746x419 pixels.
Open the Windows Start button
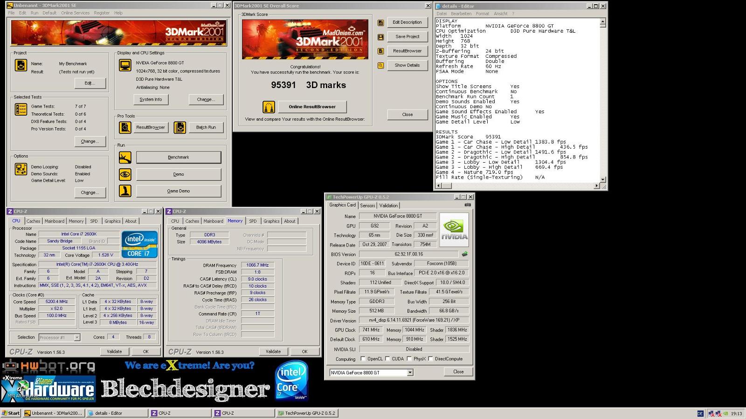tap(11, 413)
